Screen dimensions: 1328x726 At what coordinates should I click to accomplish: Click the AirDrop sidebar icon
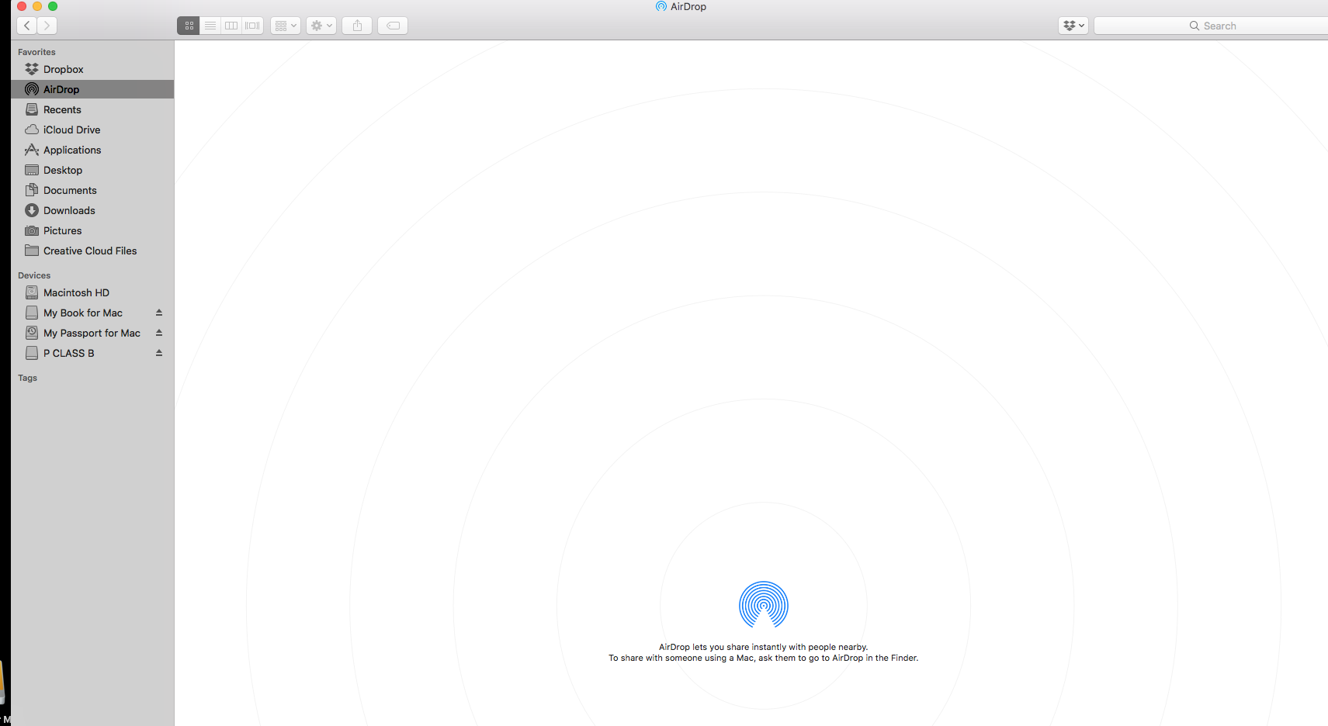click(x=32, y=89)
